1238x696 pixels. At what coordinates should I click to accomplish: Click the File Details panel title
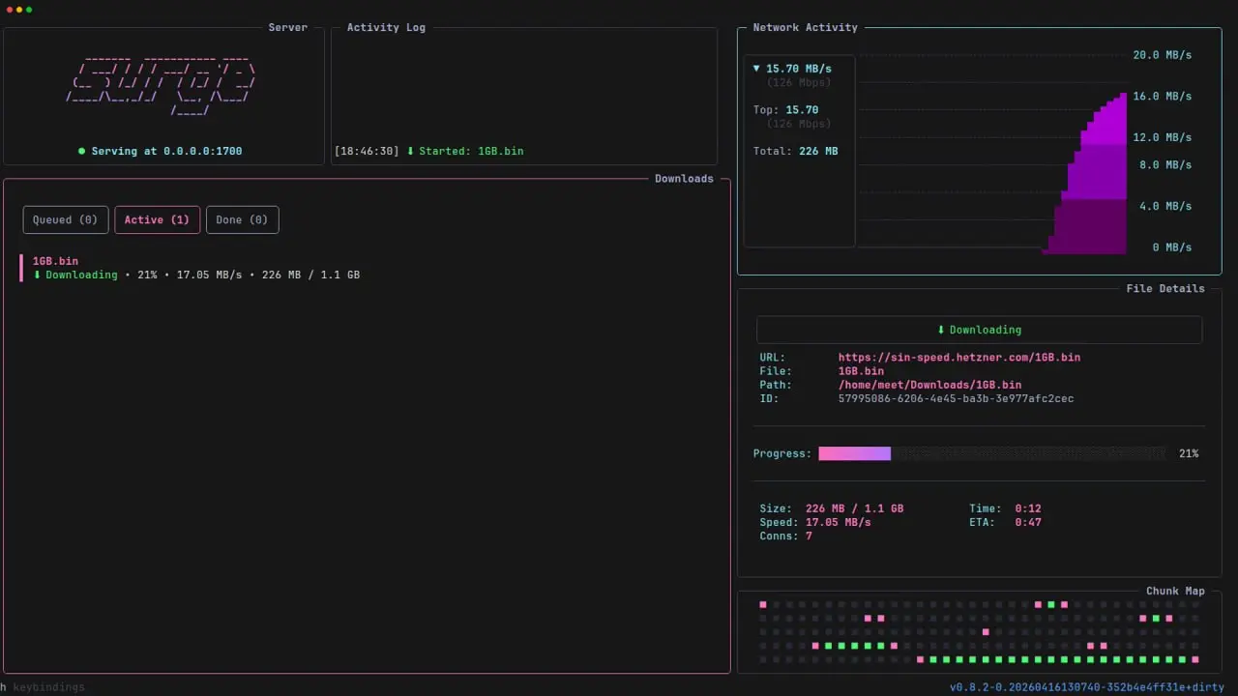tap(1165, 289)
